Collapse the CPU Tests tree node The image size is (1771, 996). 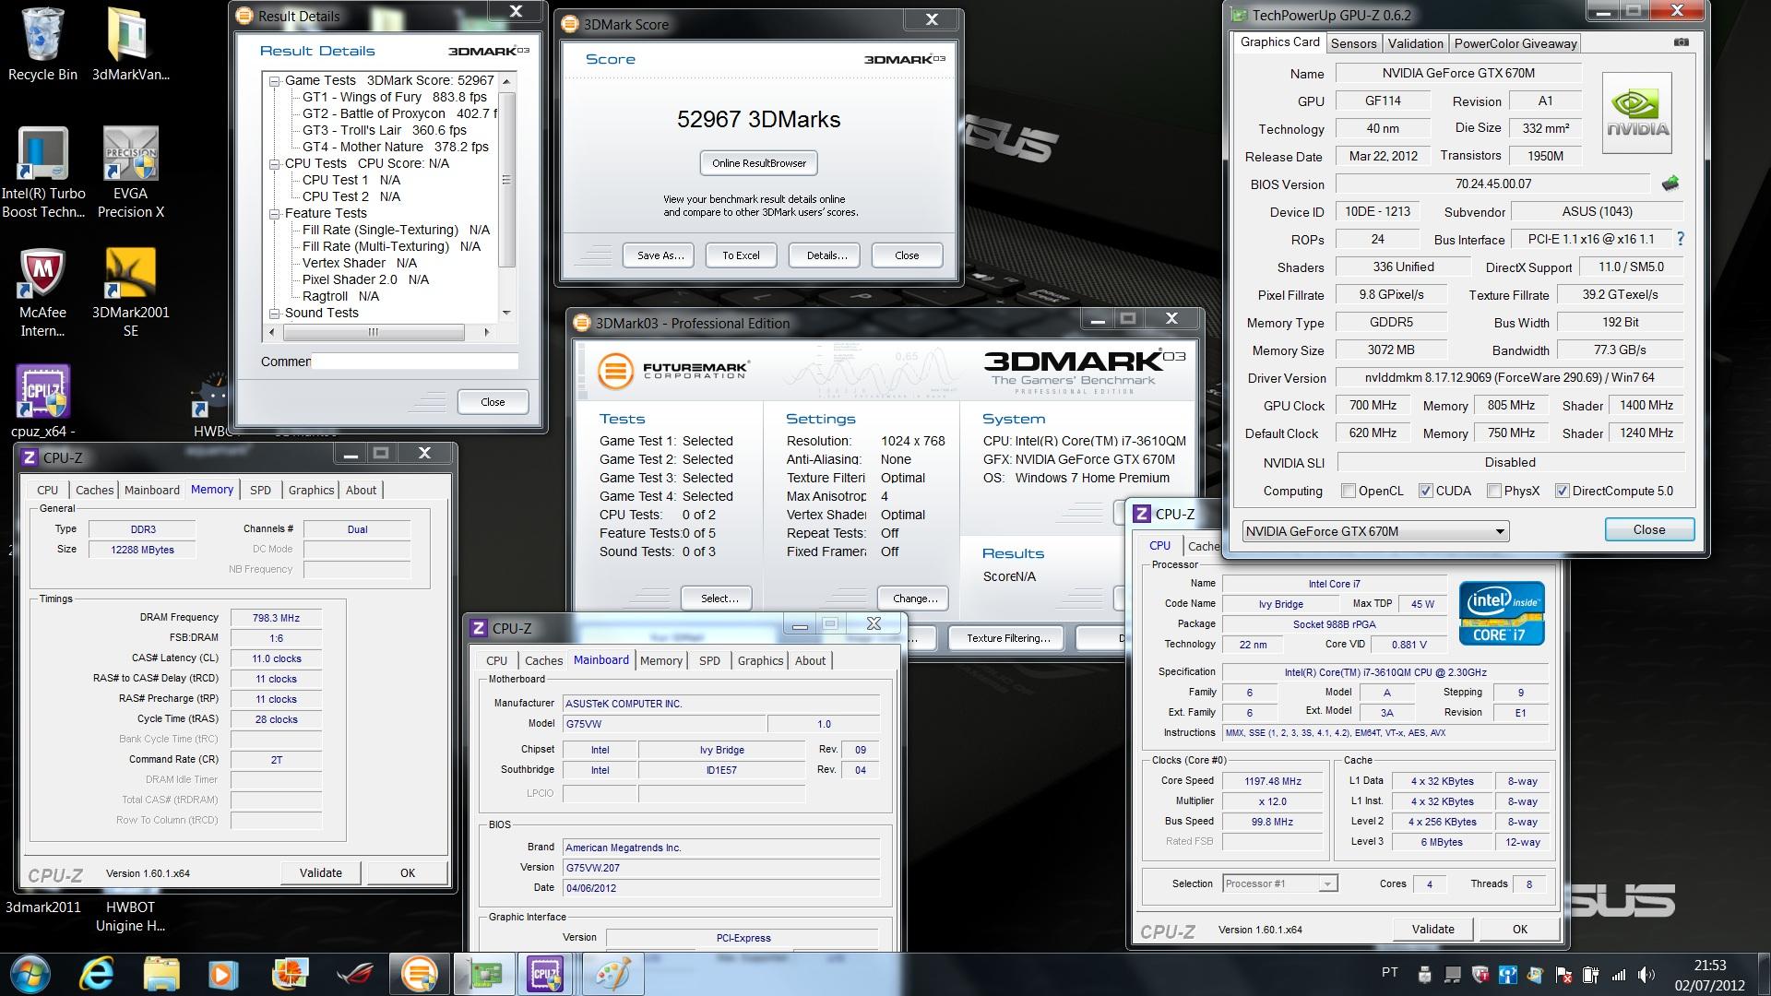click(274, 164)
